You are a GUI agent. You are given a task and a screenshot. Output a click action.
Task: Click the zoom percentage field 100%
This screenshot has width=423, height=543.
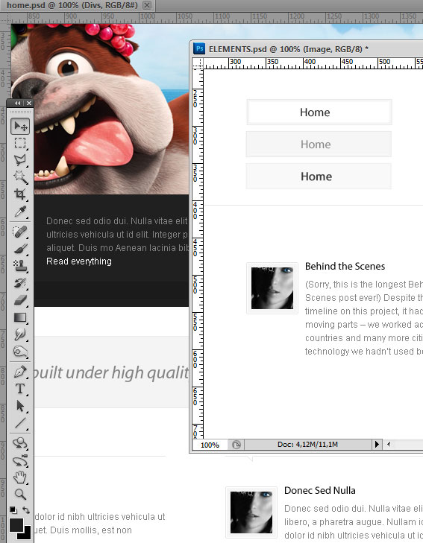pos(210,445)
